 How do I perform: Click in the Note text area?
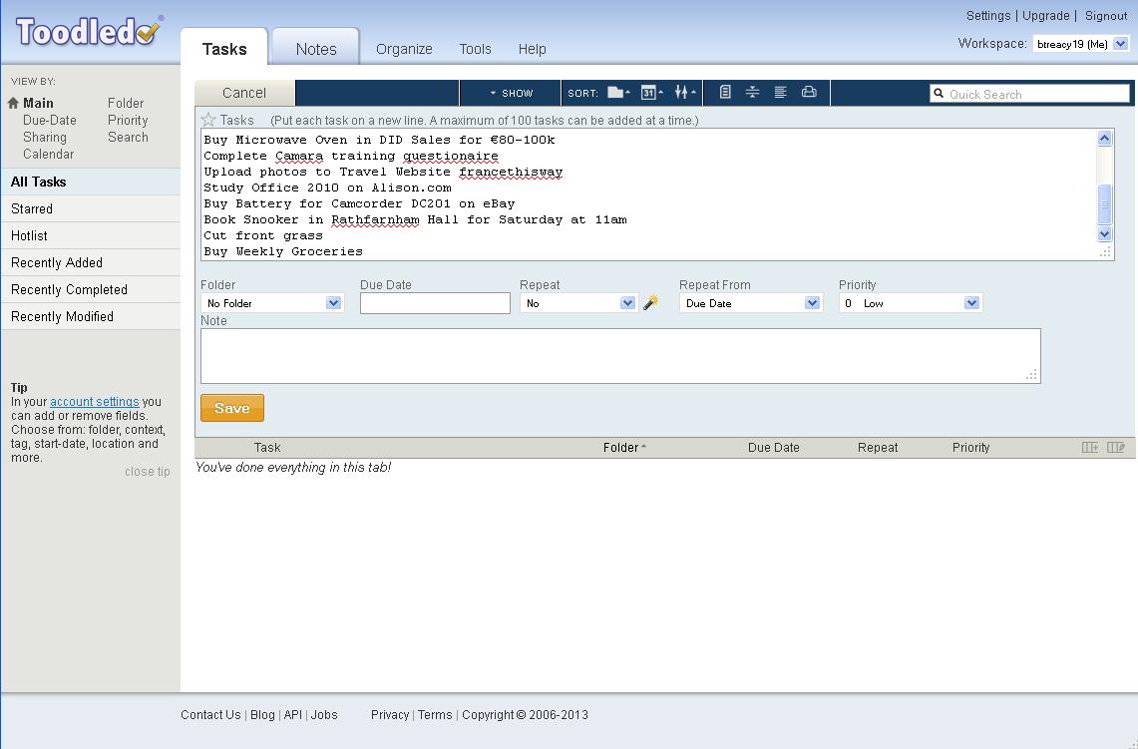coord(620,356)
